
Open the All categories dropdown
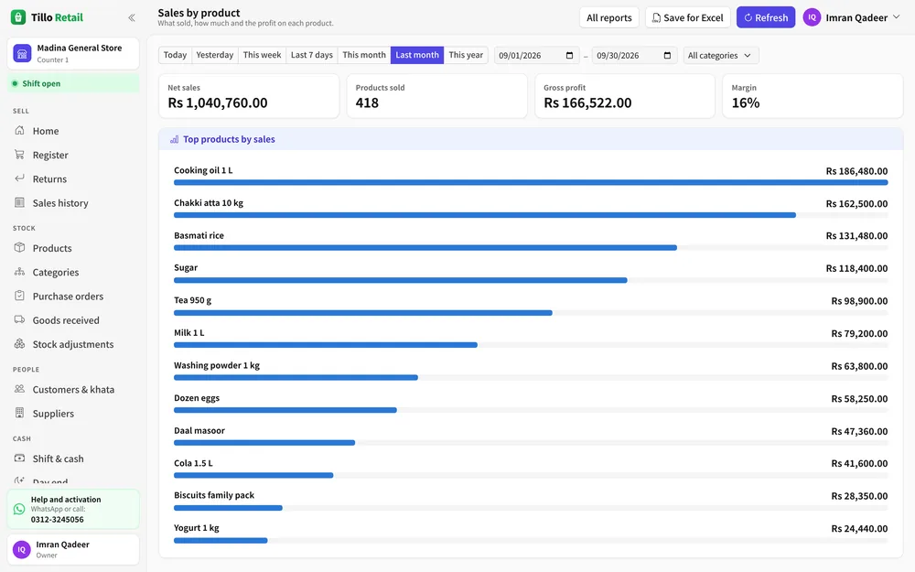721,56
